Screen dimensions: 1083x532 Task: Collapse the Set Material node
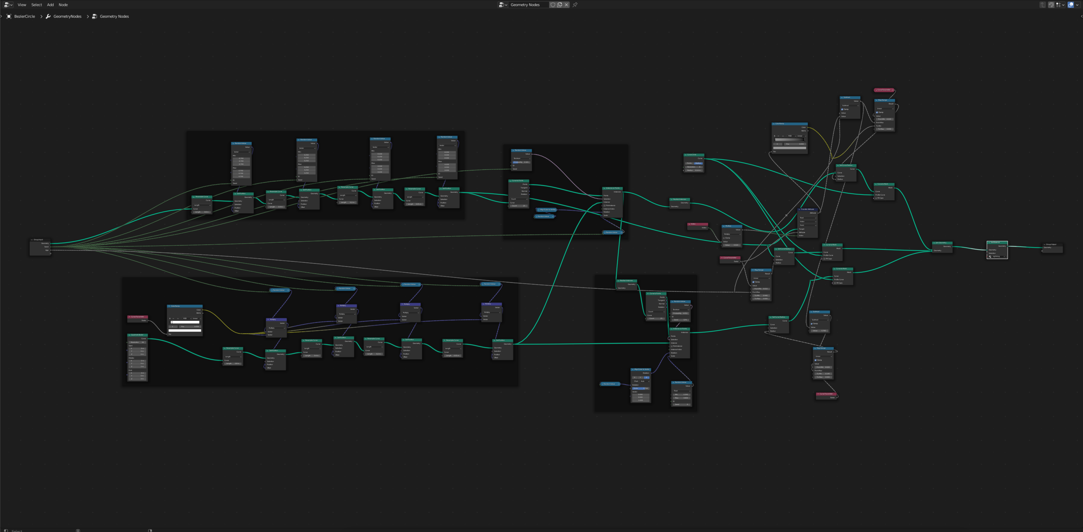989,242
